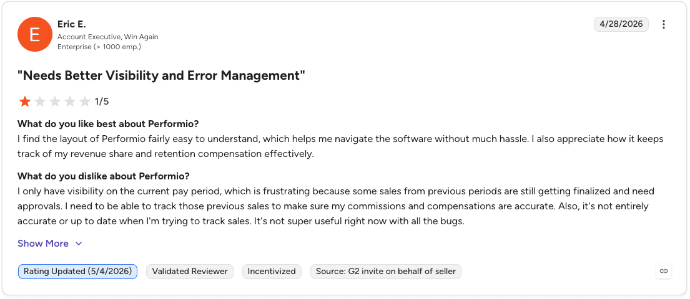Open the three-dot review options menu
The width and height of the screenshot is (690, 299).
click(664, 24)
